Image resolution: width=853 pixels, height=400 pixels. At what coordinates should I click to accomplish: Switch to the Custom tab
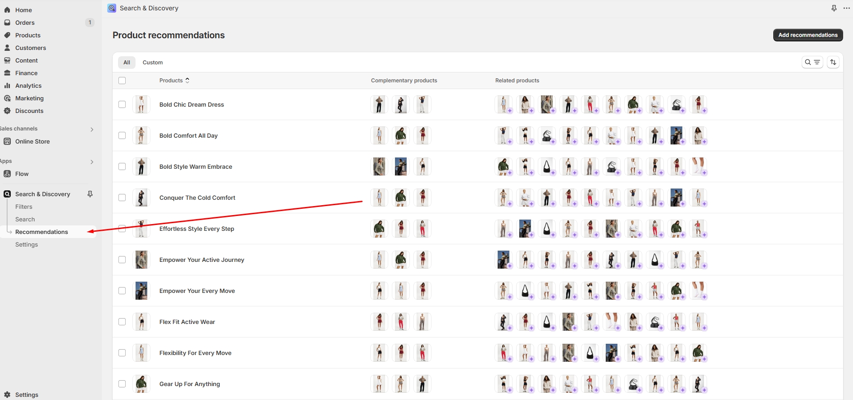(153, 63)
